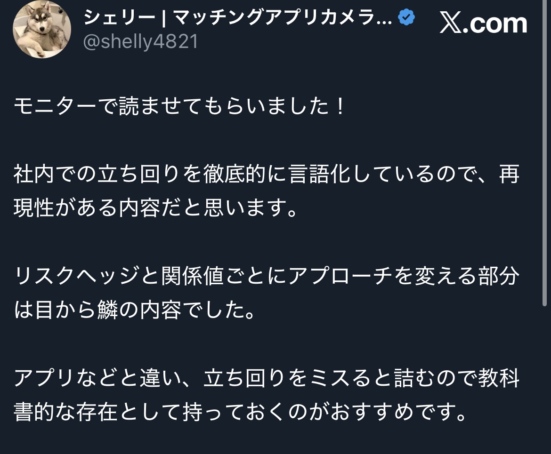Viewport: 551px width, 454px height.
Task: Open the husky dog profile avatar
Action: coord(42,29)
